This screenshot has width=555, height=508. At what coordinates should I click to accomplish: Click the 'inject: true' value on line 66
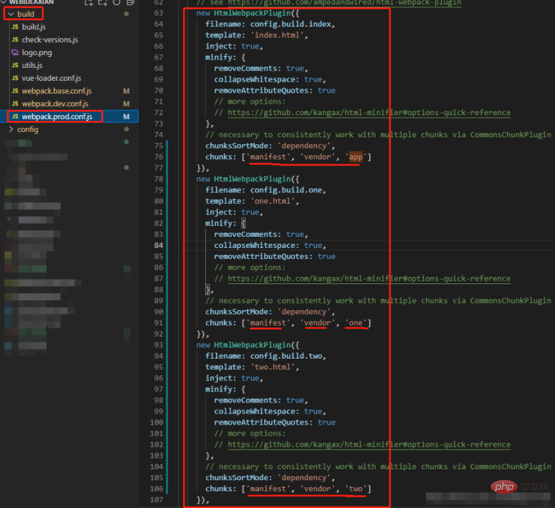point(250,47)
